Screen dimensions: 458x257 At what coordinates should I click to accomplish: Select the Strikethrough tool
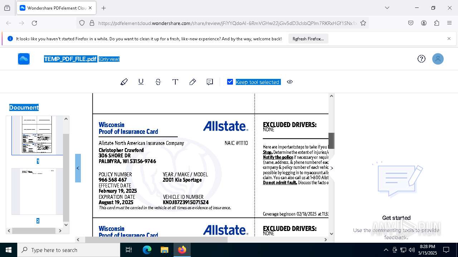coord(158,82)
